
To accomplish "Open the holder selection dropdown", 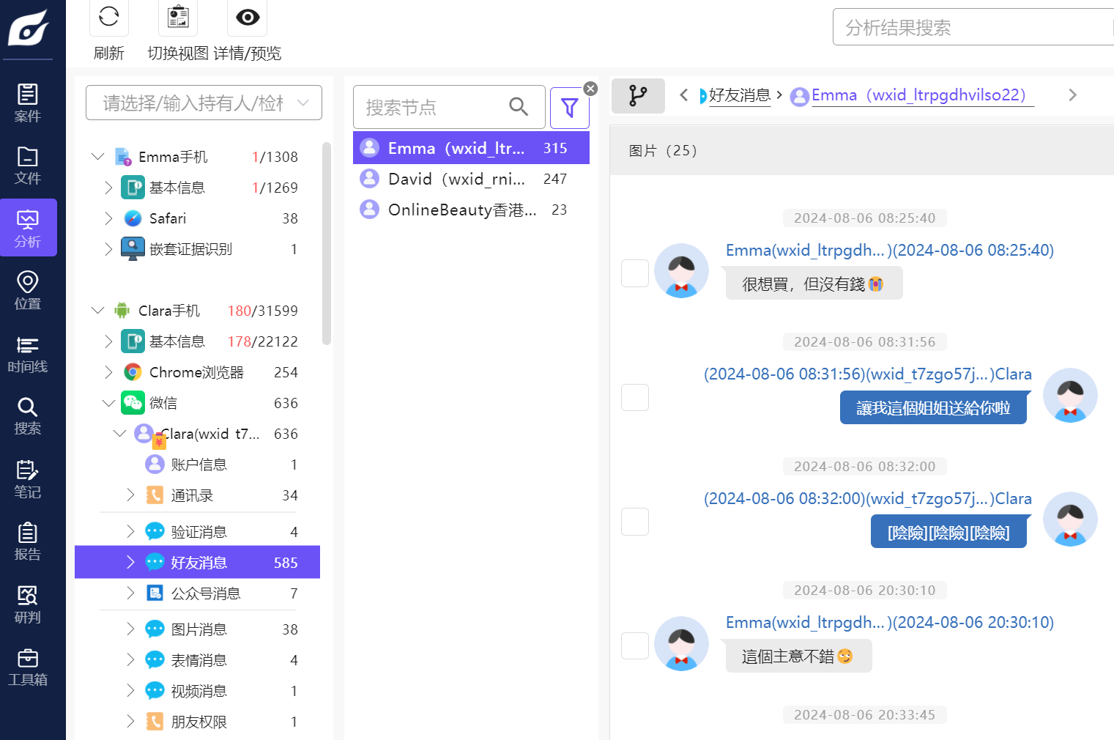I will 204,103.
